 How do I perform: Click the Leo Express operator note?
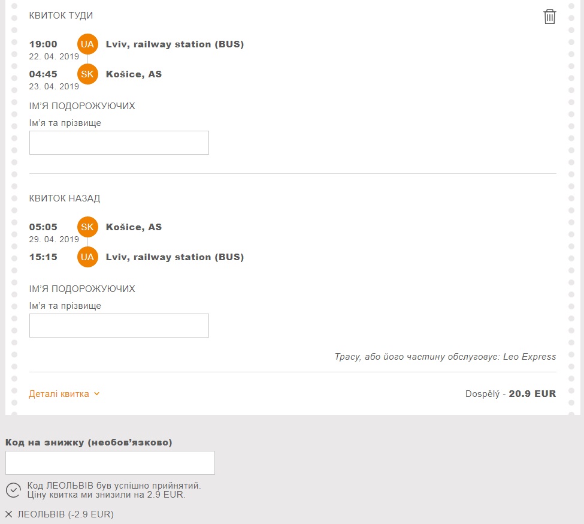tap(445, 357)
